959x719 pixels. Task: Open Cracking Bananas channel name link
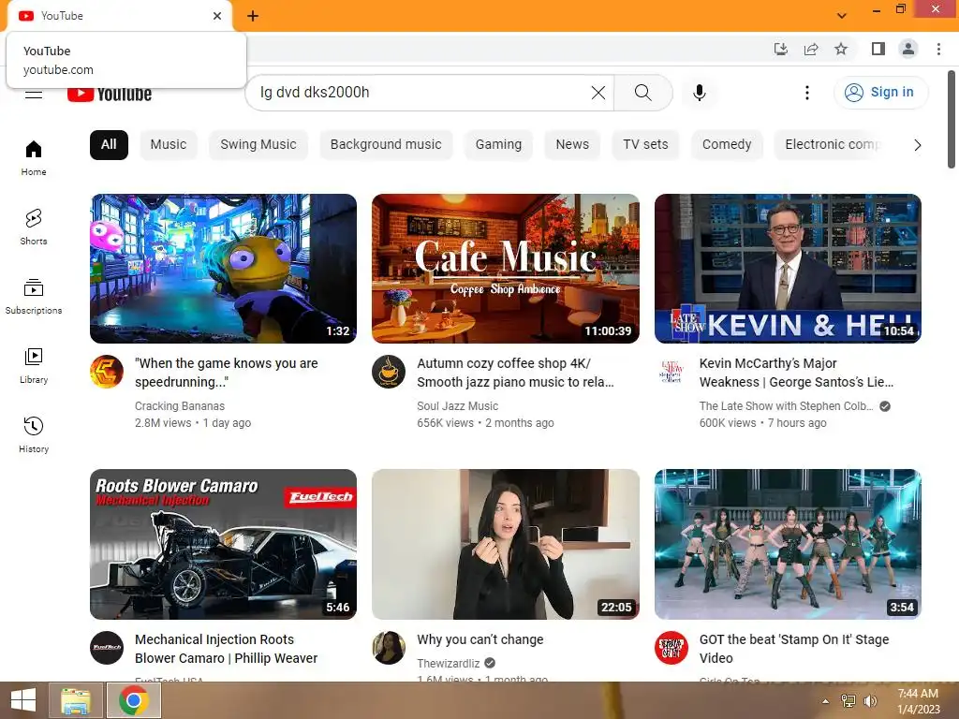[x=180, y=406]
